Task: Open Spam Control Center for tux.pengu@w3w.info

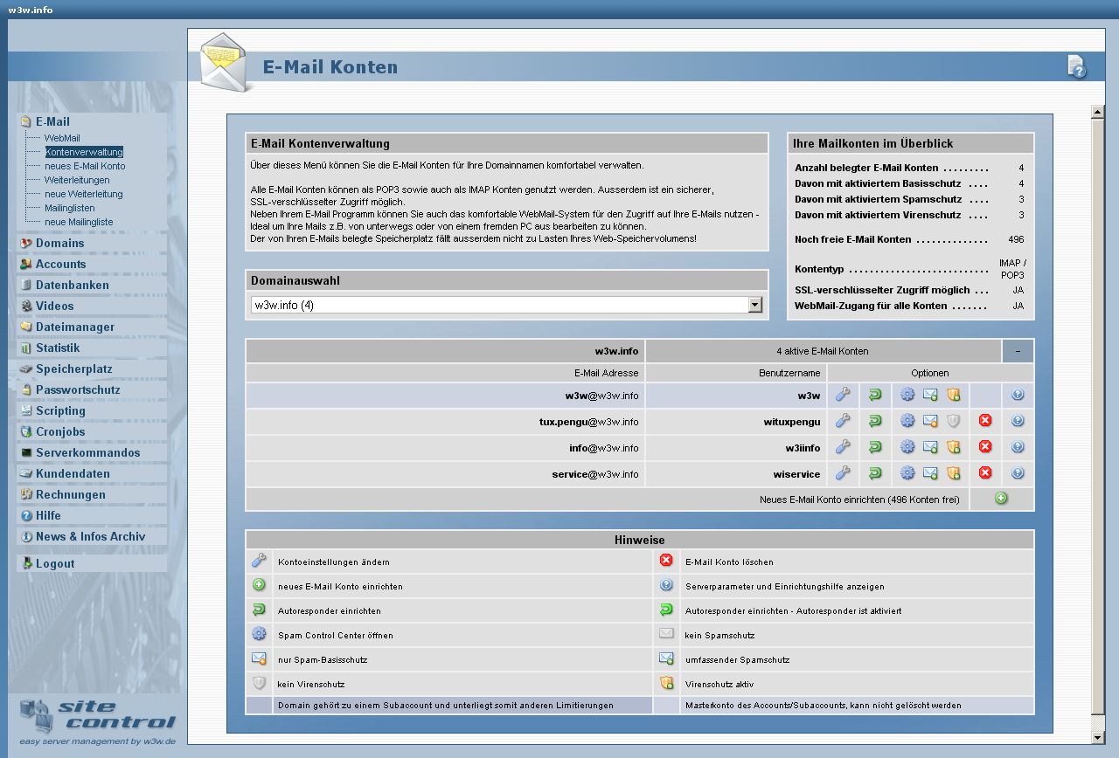Action: 907,421
